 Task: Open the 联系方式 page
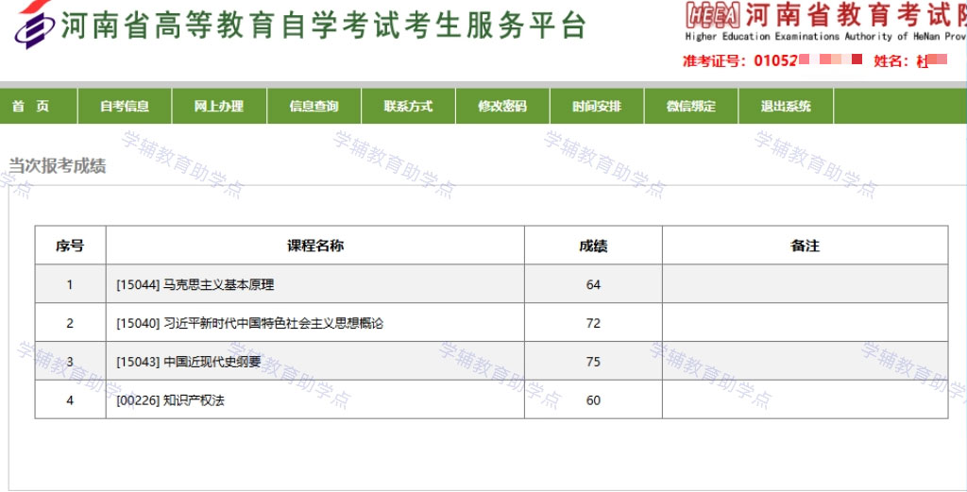pos(408,106)
